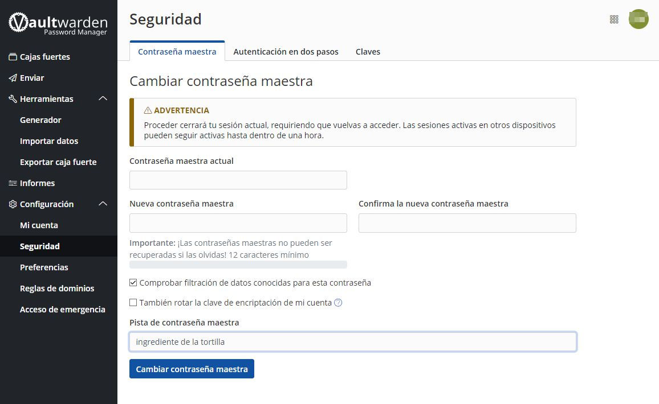The height and width of the screenshot is (404, 659).
Task: Click the Configuración gear icon
Action: [13, 204]
